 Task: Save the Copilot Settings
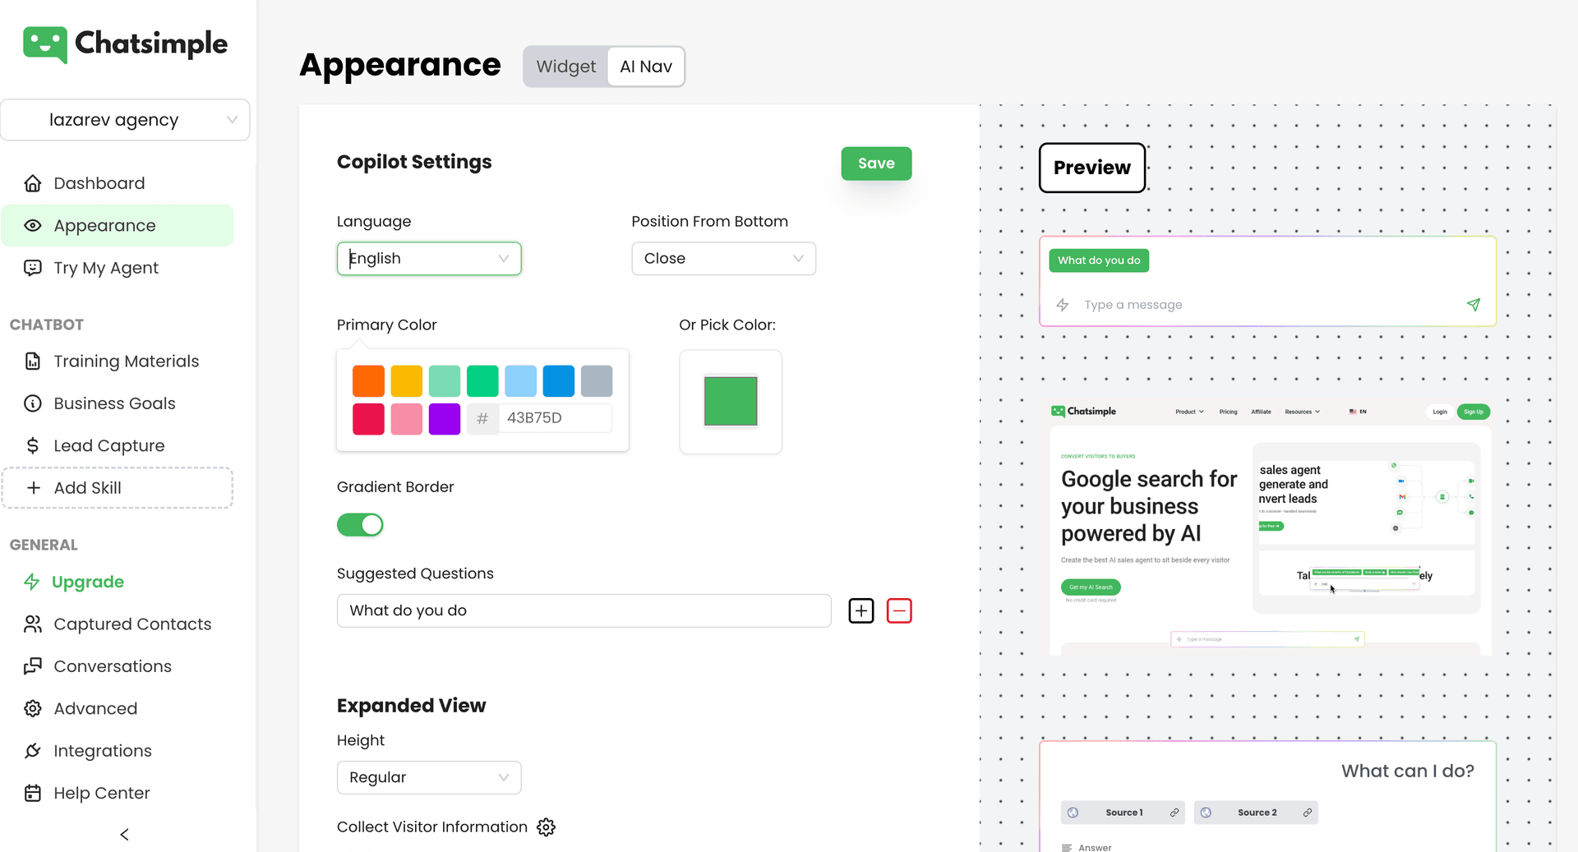point(875,163)
